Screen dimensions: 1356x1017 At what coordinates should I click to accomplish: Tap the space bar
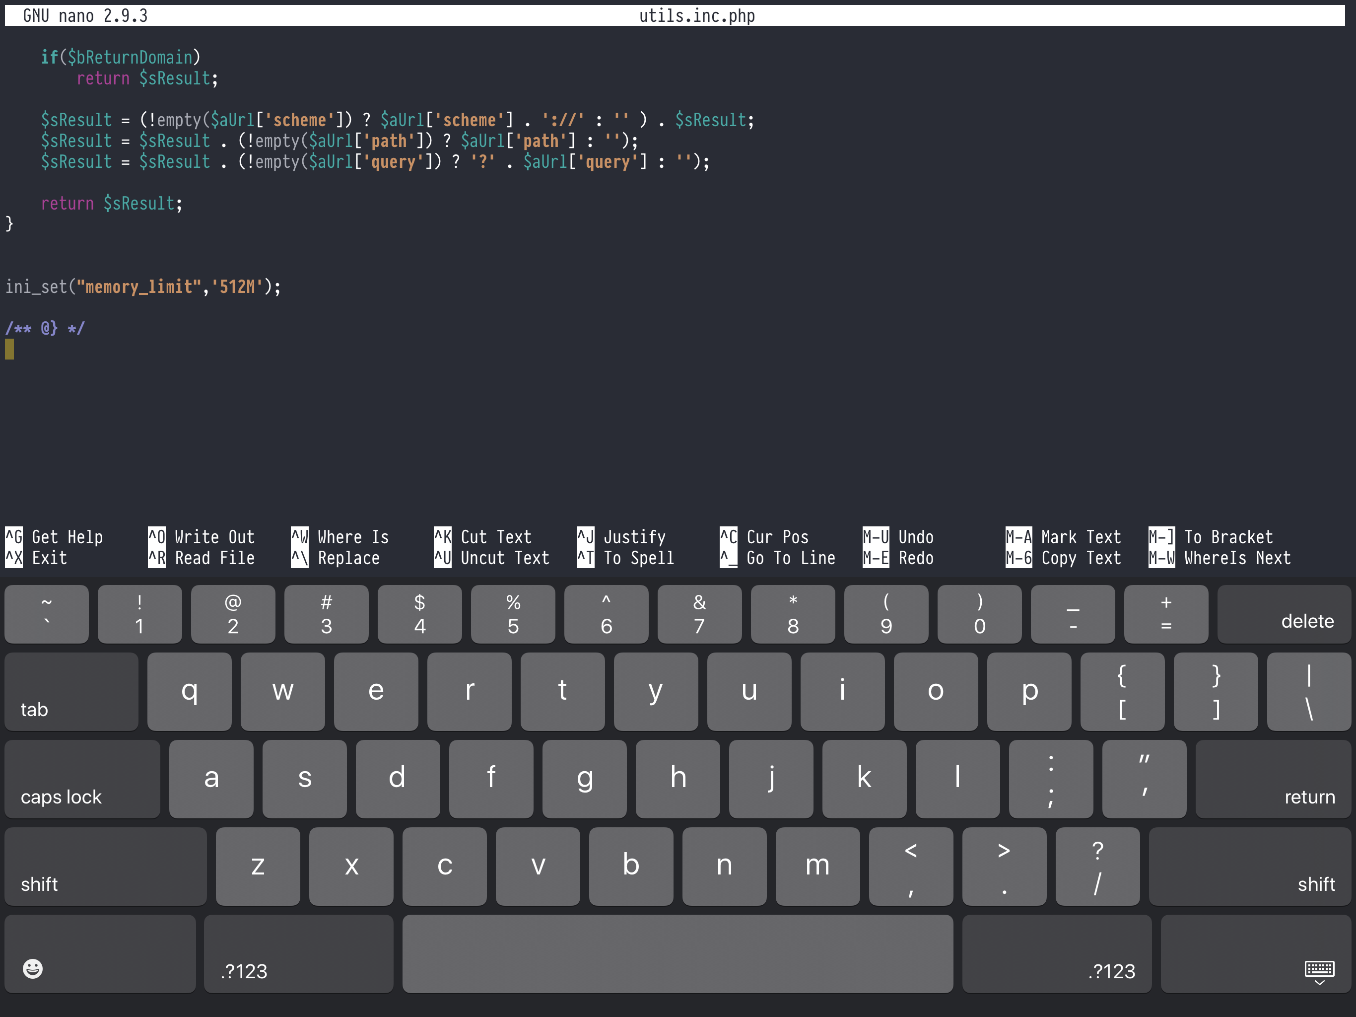677,953
